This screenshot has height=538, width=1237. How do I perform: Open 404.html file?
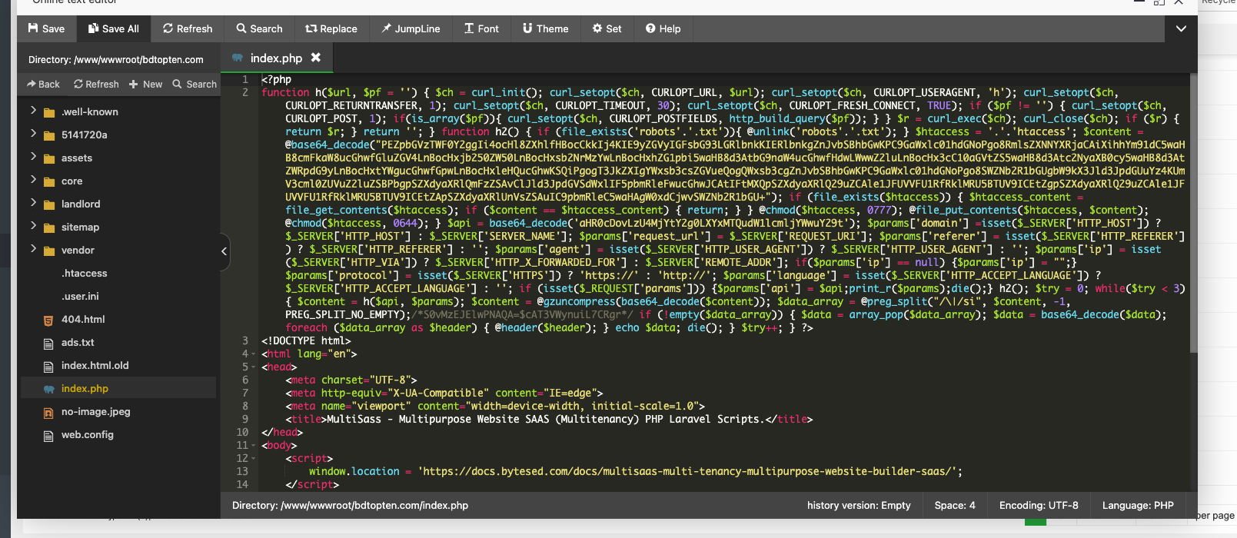[83, 319]
